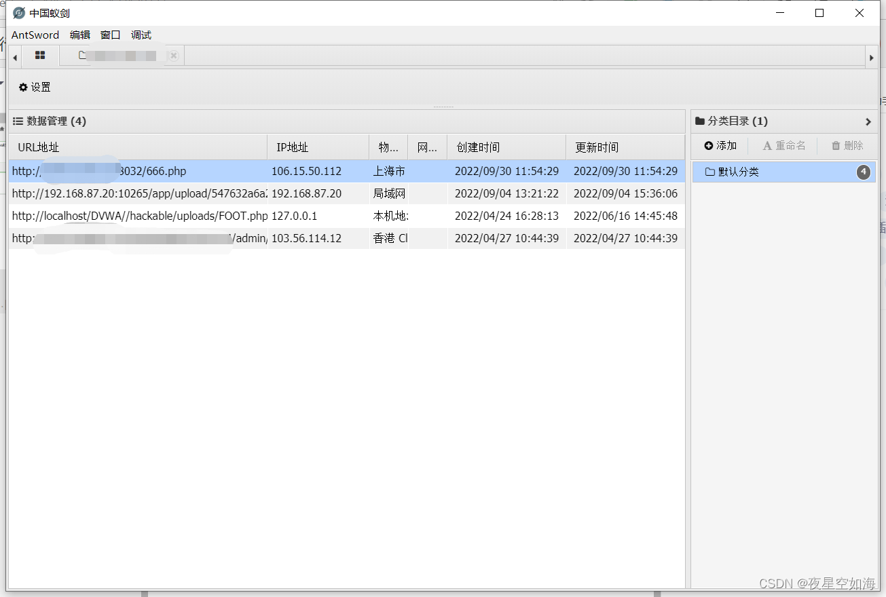Sort by the IP地址 column header
Viewport: 886px width, 597px height.
click(x=318, y=147)
